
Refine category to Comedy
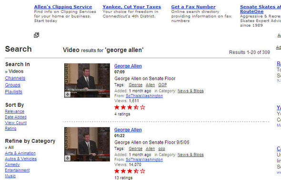click(x=12, y=165)
